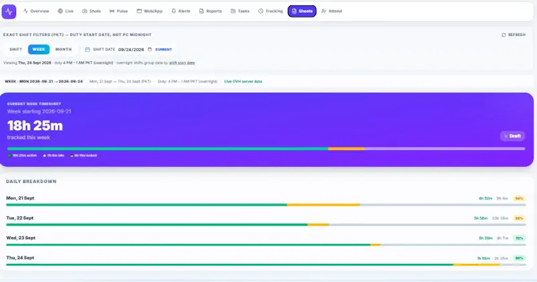Click the 'Thu, 24 Sept' row label

pyautogui.click(x=20, y=258)
